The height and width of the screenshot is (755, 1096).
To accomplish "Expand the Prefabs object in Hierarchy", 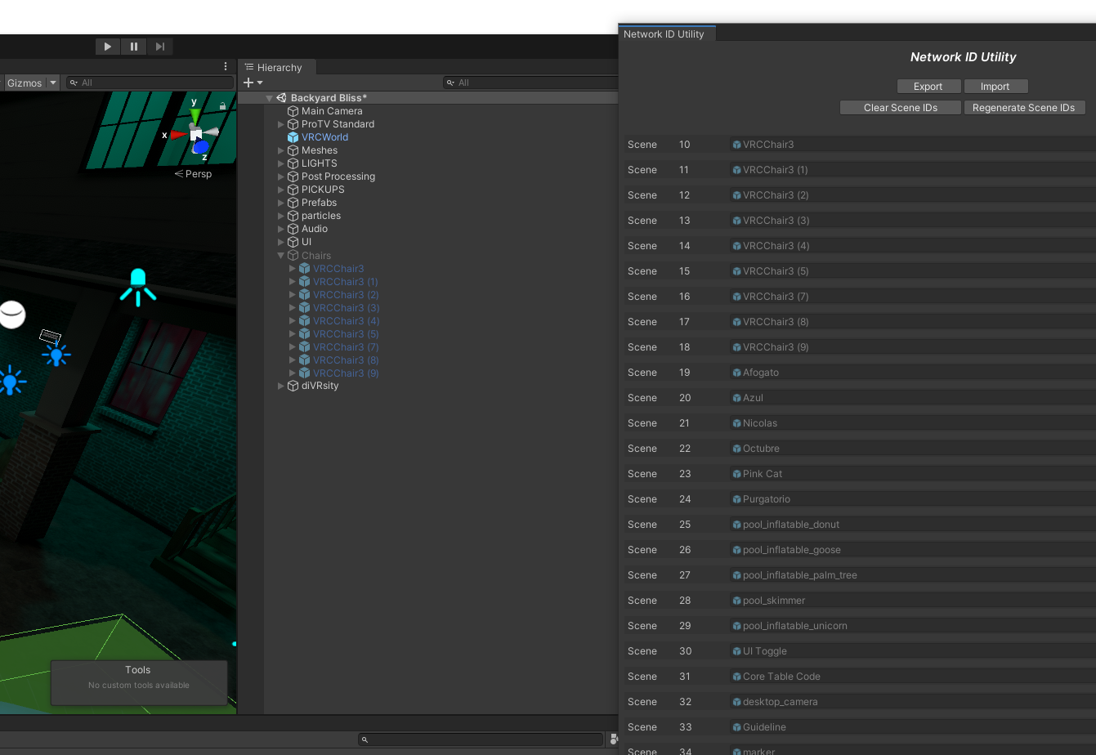I will [x=281, y=203].
